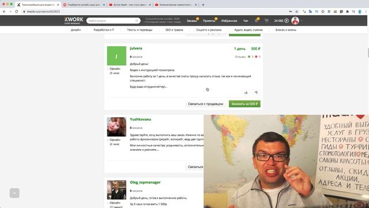Open Julvera's profile name link
Screen dimensions: 369x208
[x=136, y=49]
